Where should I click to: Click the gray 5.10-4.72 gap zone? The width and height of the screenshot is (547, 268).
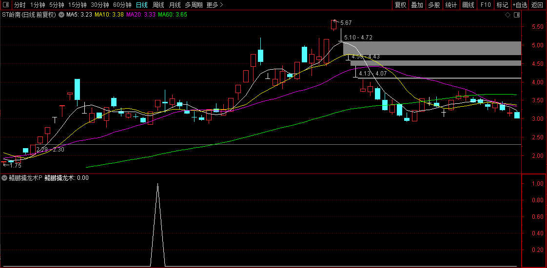[x=432, y=48]
